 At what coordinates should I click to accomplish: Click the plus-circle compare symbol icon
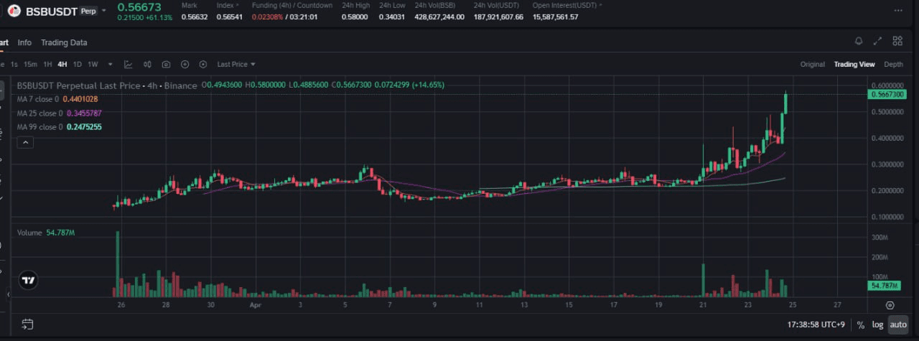[x=185, y=65]
